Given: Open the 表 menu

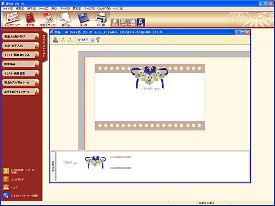Looking at the screenshot, I should click(54, 8).
